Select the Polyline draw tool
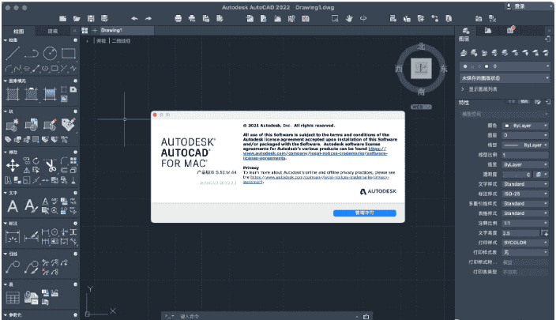 32,54
